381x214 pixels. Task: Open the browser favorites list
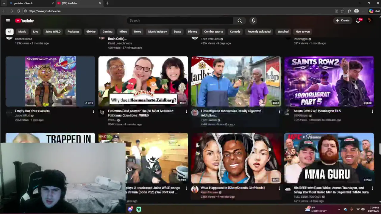(x=349, y=11)
